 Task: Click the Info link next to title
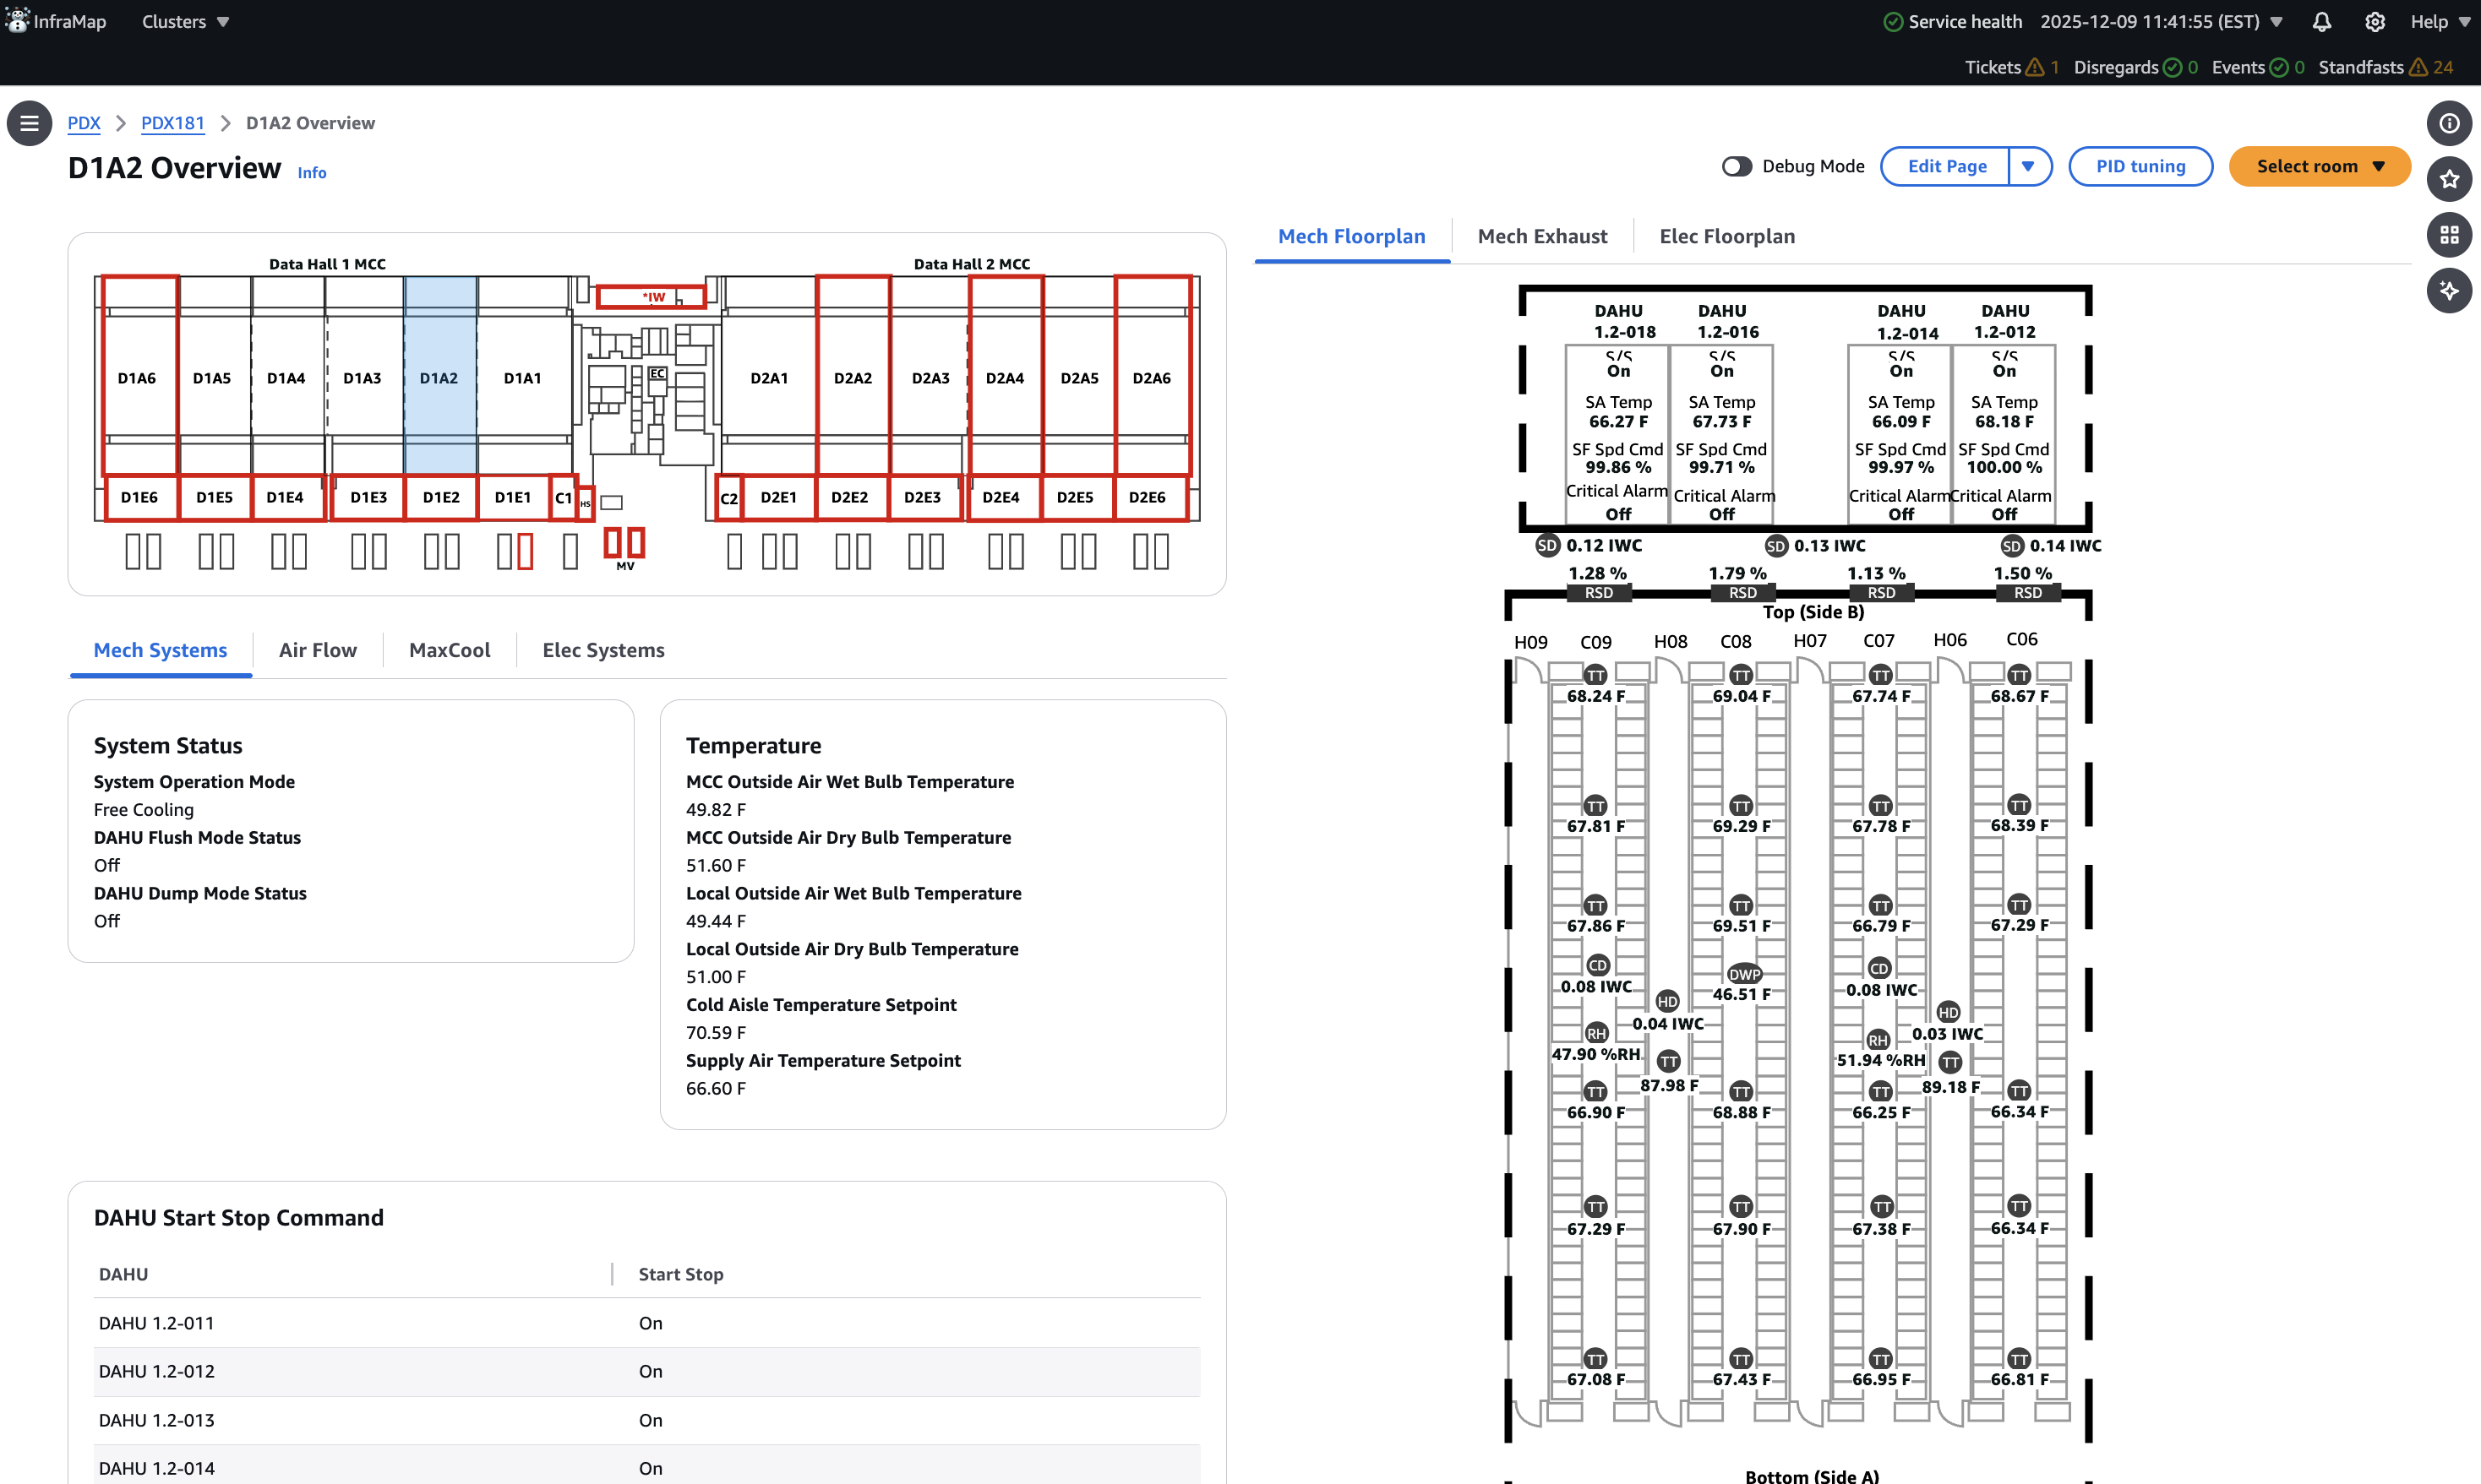point(312,172)
